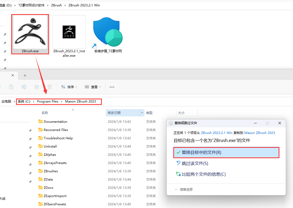This screenshot has width=293, height=208.
Task: Click the Troubleshoot Help folder icon
Action: [41, 138]
